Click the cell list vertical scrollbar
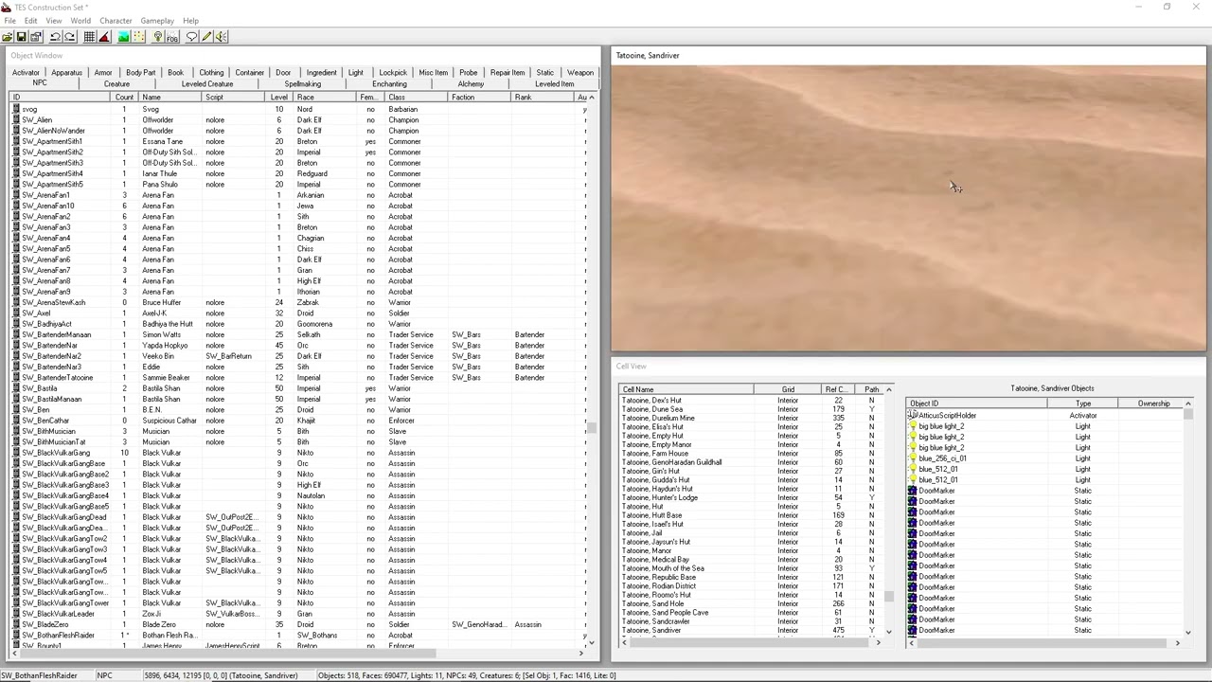The width and height of the screenshot is (1212, 682). click(x=888, y=511)
